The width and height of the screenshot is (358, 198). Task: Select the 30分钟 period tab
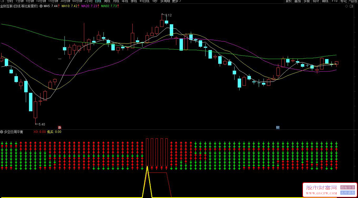click(65, 1)
